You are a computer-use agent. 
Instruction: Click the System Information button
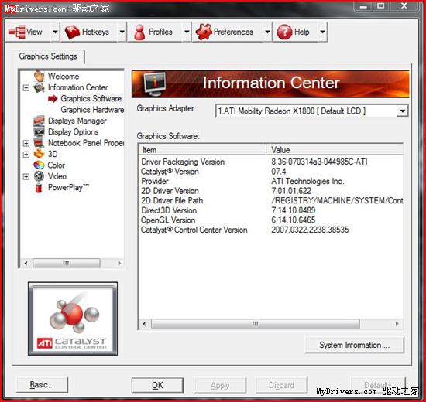point(355,345)
